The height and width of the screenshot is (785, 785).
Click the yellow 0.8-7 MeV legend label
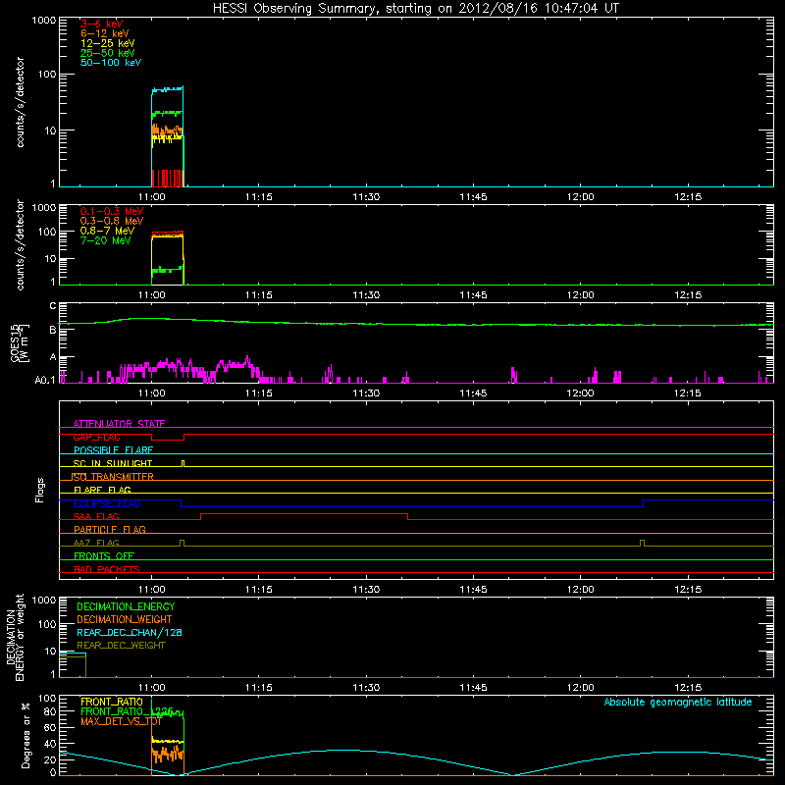coord(107,231)
